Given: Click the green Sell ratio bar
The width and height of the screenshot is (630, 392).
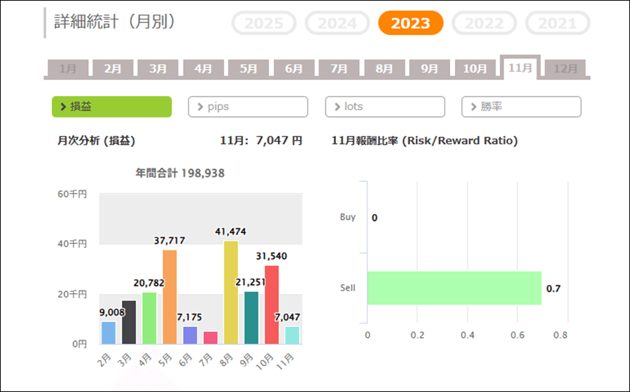Looking at the screenshot, I should click(x=454, y=288).
